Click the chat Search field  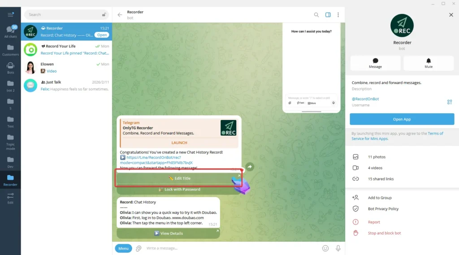coord(63,15)
